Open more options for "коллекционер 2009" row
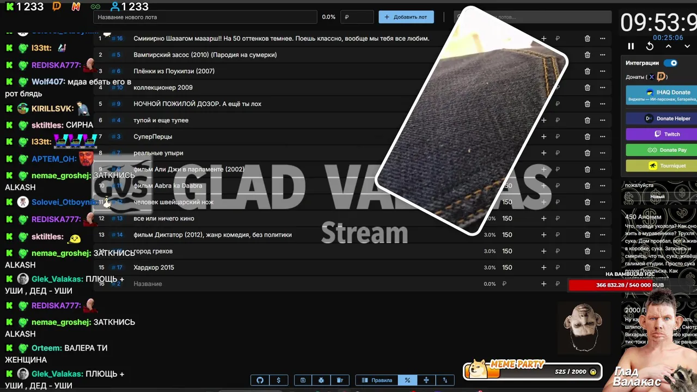 click(x=602, y=88)
